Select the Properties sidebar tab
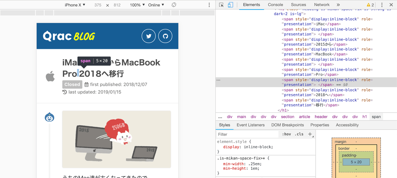397x178 pixels. point(320,125)
